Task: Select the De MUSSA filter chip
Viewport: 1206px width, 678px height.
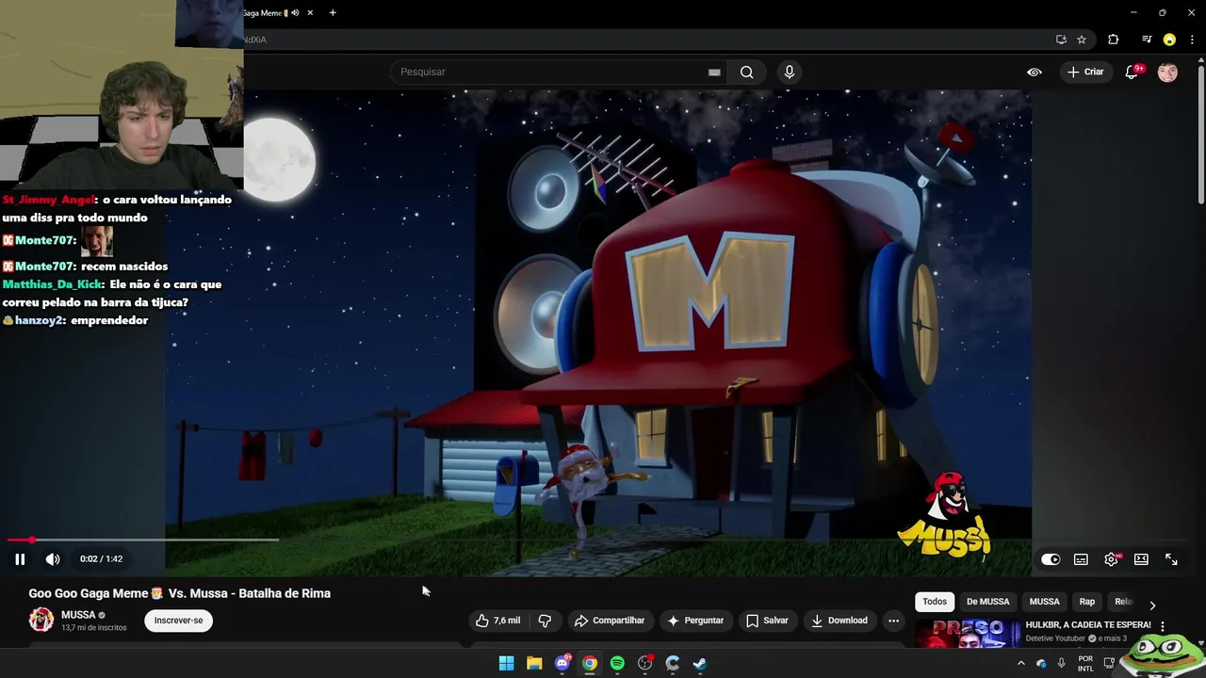Action: click(987, 602)
